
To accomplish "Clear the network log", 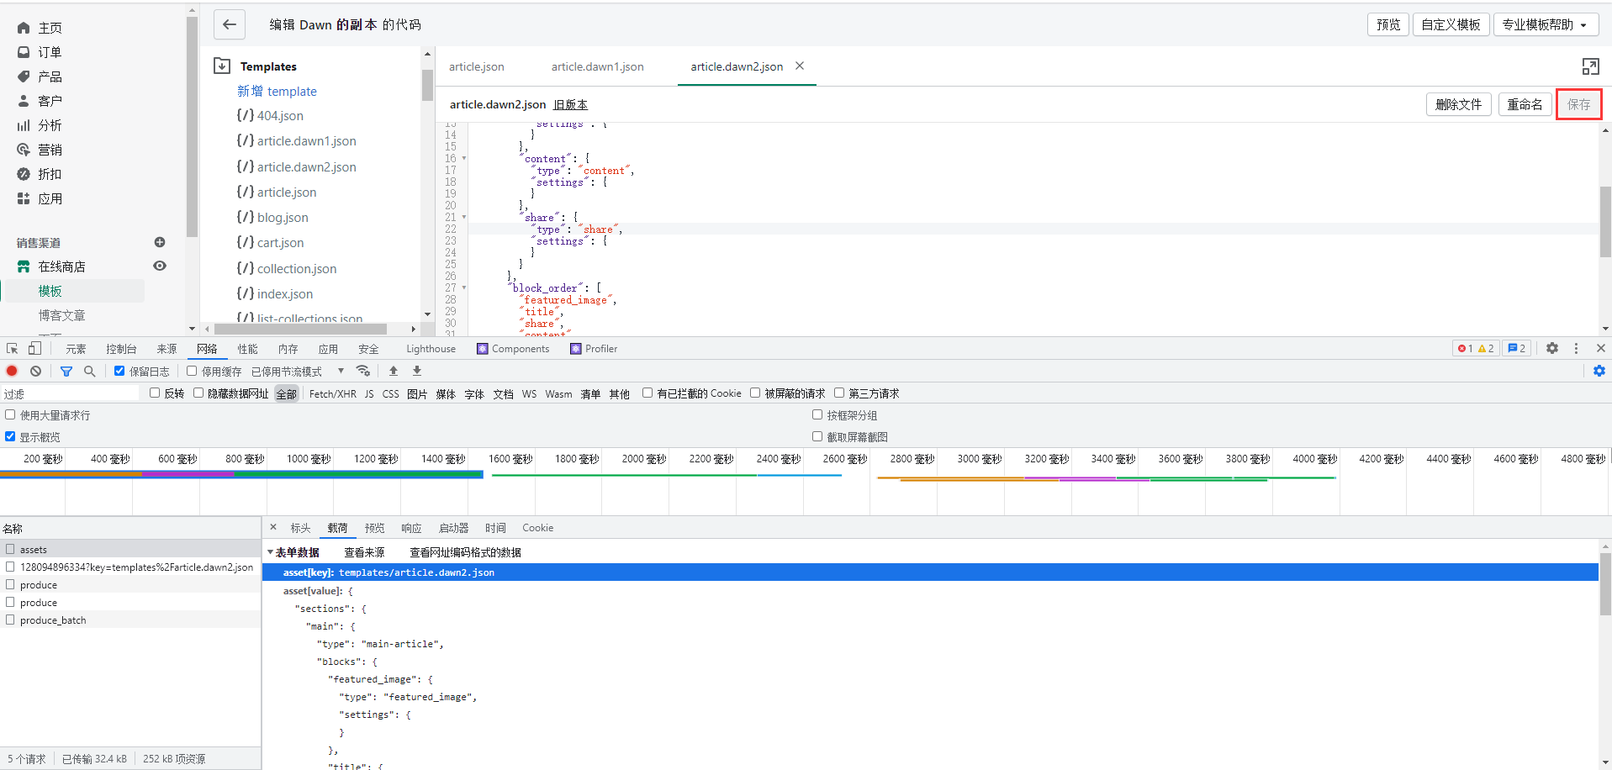I will coord(35,371).
